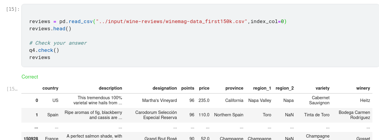
Task: Select the 'price' column header
Action: [204, 88]
